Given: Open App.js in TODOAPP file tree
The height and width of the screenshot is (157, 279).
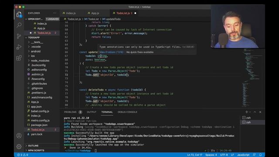Looking at the screenshot, I should [x=35, y=102].
